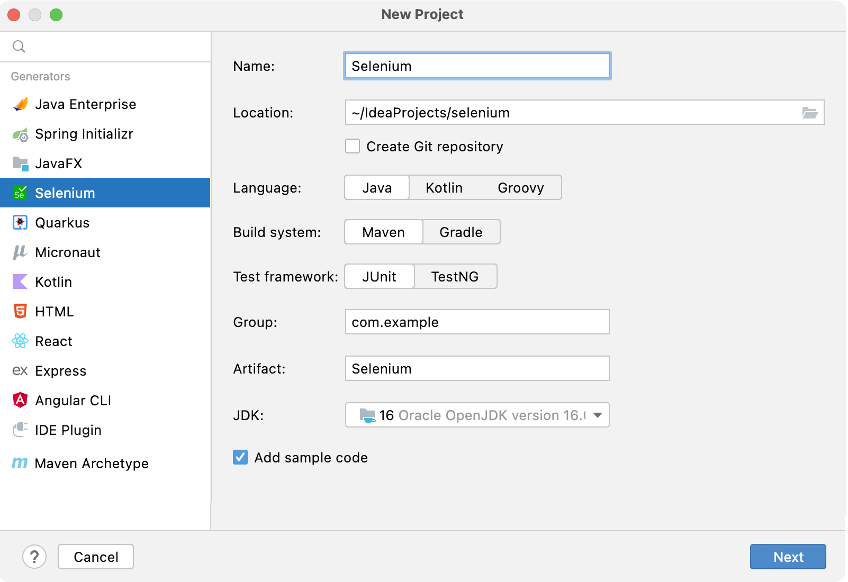Open the React generator entry
This screenshot has height=582, width=848.
(x=105, y=341)
